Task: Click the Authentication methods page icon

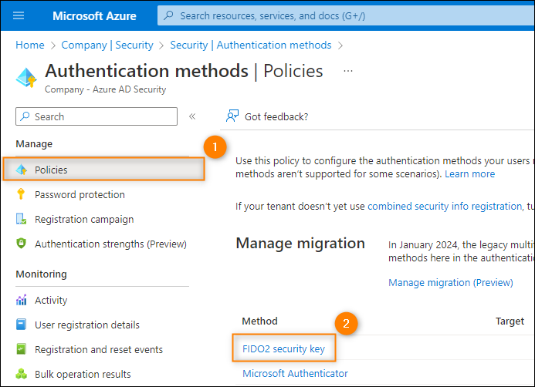Action: [26, 78]
